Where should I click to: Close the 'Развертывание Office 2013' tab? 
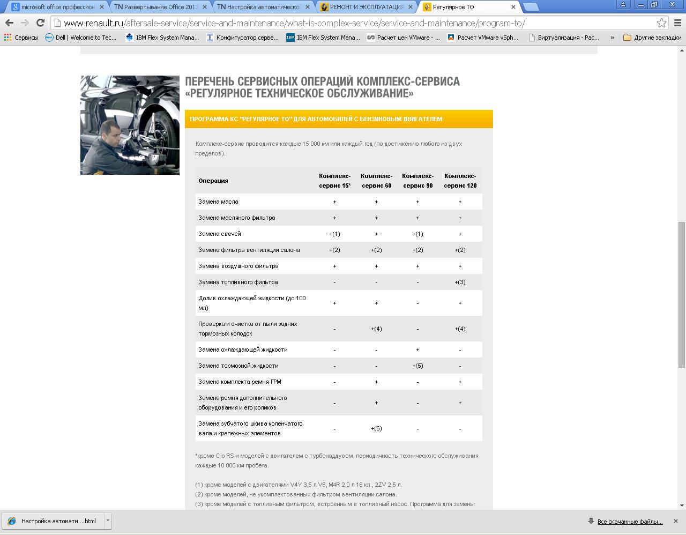204,7
